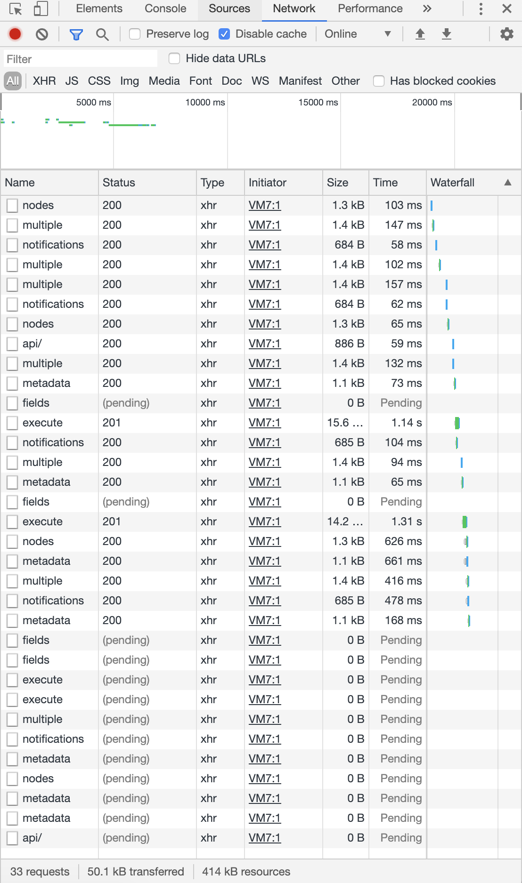Open the VM7:1 initiator link

click(264, 205)
